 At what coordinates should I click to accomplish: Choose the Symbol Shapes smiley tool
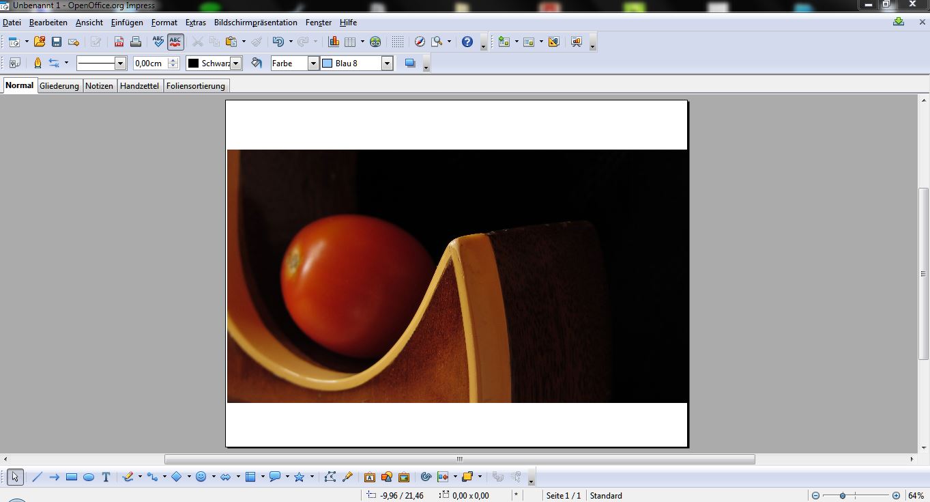tap(201, 477)
